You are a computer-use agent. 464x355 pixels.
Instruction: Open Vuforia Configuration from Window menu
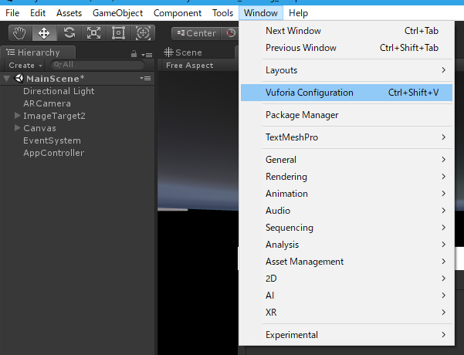310,93
